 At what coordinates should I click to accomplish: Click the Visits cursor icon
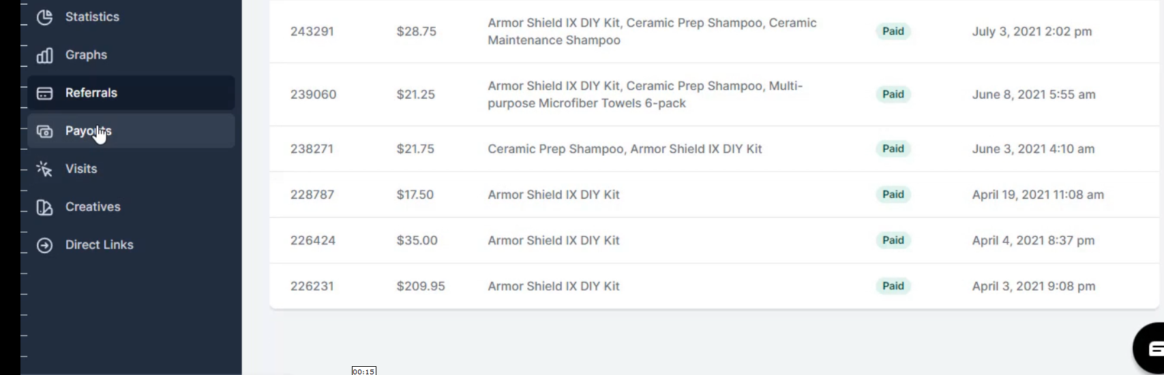click(x=44, y=169)
